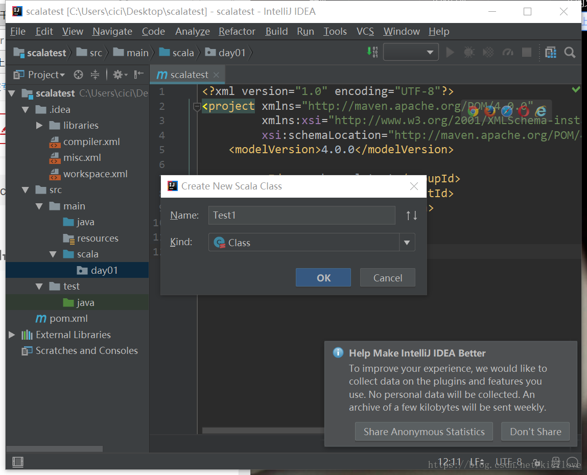Hide the Project tool window
Screen dimensions: 587x475
click(139, 75)
